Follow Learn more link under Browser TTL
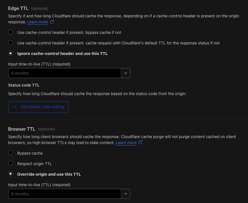 [x=126, y=143]
